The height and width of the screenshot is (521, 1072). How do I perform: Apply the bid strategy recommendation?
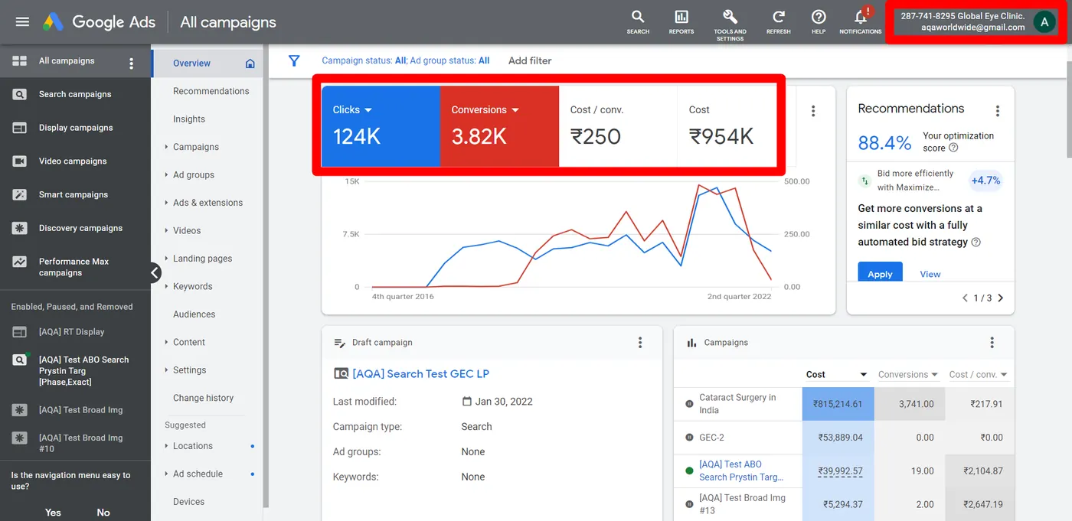click(x=880, y=274)
